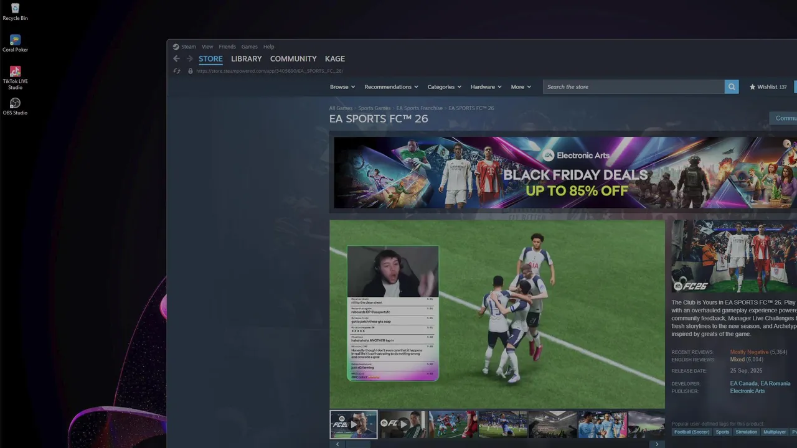Open the EA Sports Franchise breadcrumb
The width and height of the screenshot is (797, 448).
420,108
